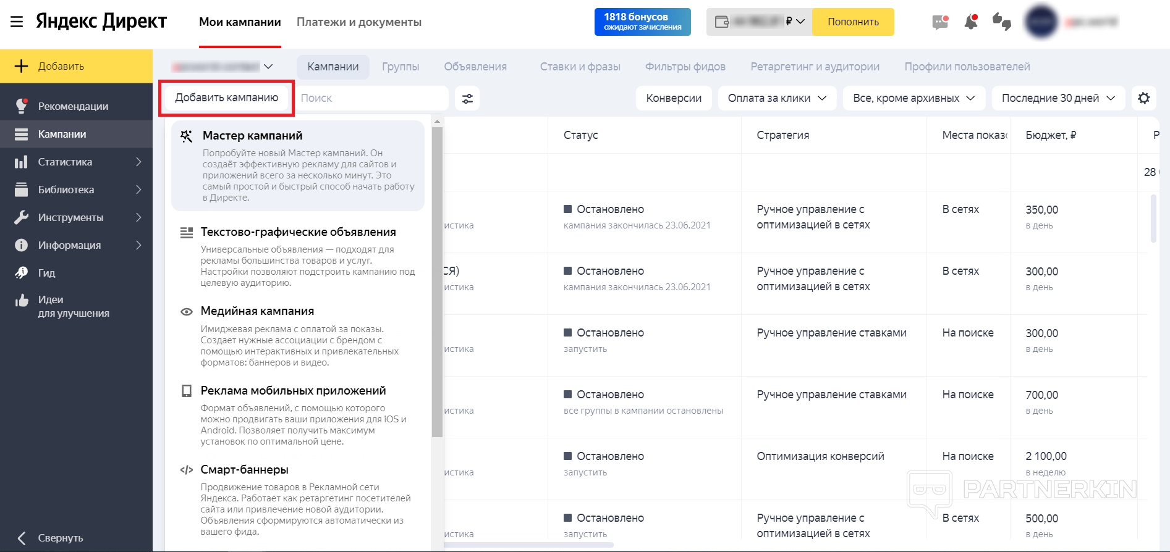The height and width of the screenshot is (552, 1170).
Task: Click the Добавить кампанию button
Action: pyautogui.click(x=227, y=98)
